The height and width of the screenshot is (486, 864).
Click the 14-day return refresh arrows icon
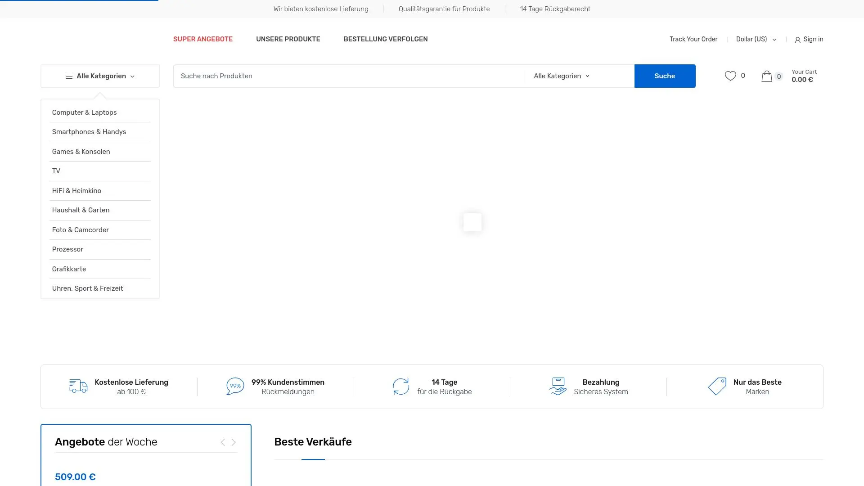(x=400, y=387)
